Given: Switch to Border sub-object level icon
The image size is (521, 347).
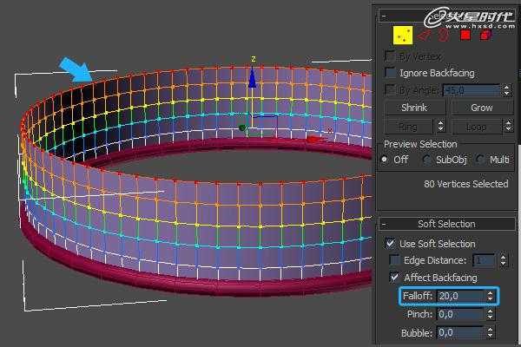Looking at the screenshot, I should point(445,36).
